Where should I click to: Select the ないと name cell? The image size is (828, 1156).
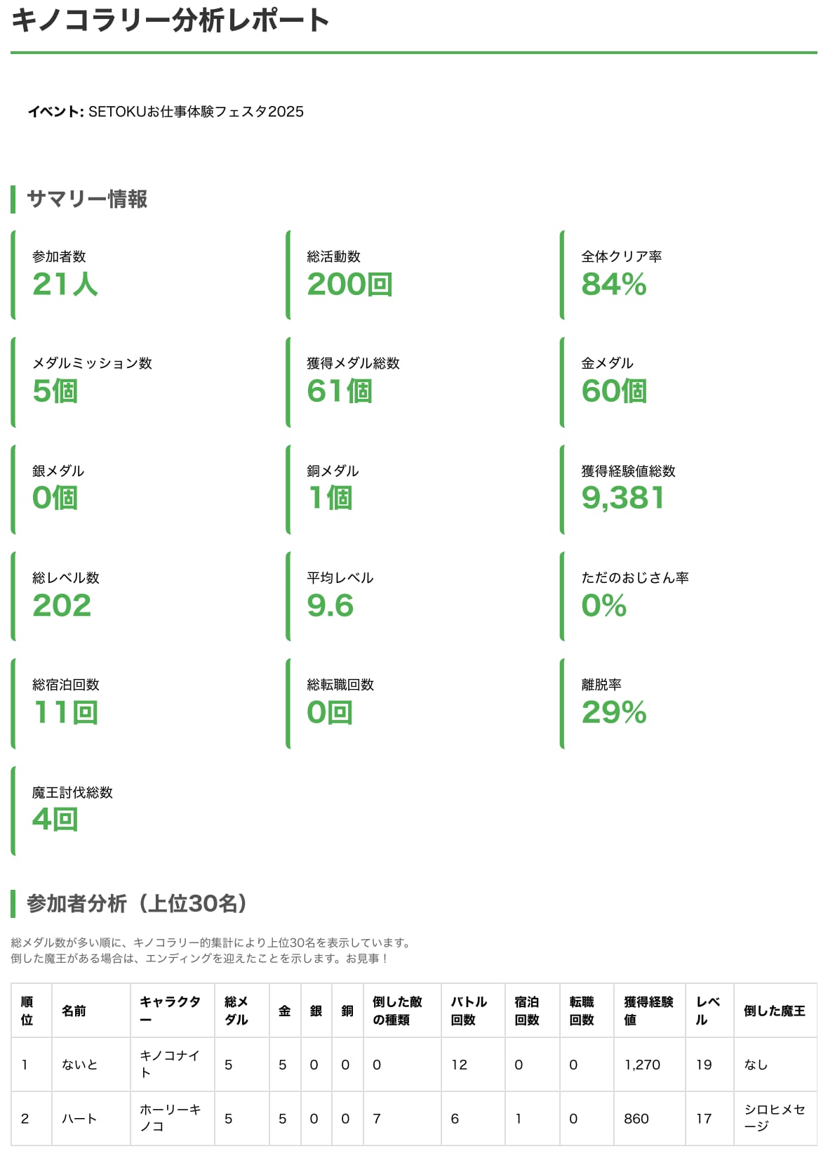[79, 1065]
